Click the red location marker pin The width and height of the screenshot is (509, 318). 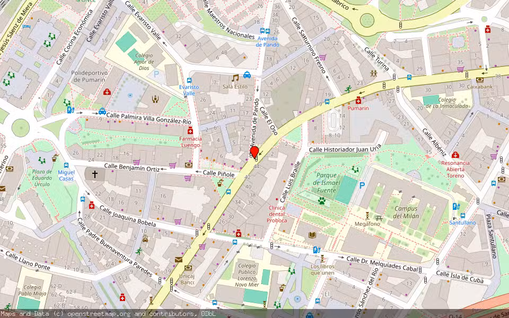[x=254, y=153]
